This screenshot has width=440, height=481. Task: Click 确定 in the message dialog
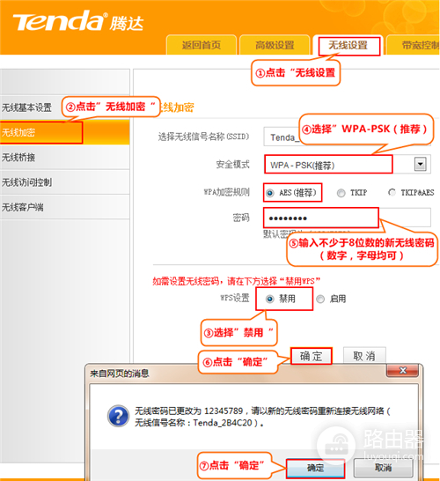(x=315, y=468)
